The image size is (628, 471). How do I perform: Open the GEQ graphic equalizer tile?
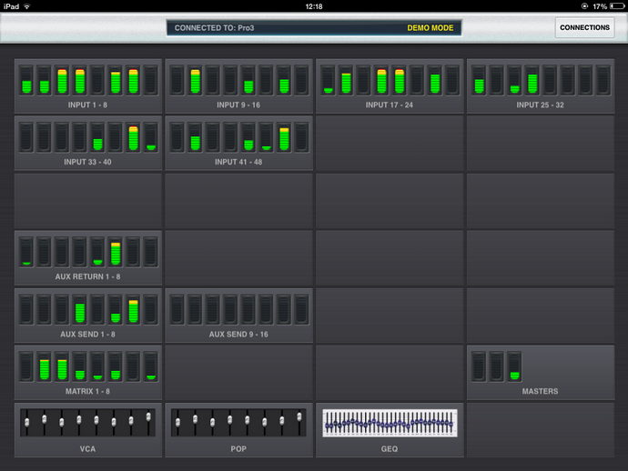click(390, 430)
